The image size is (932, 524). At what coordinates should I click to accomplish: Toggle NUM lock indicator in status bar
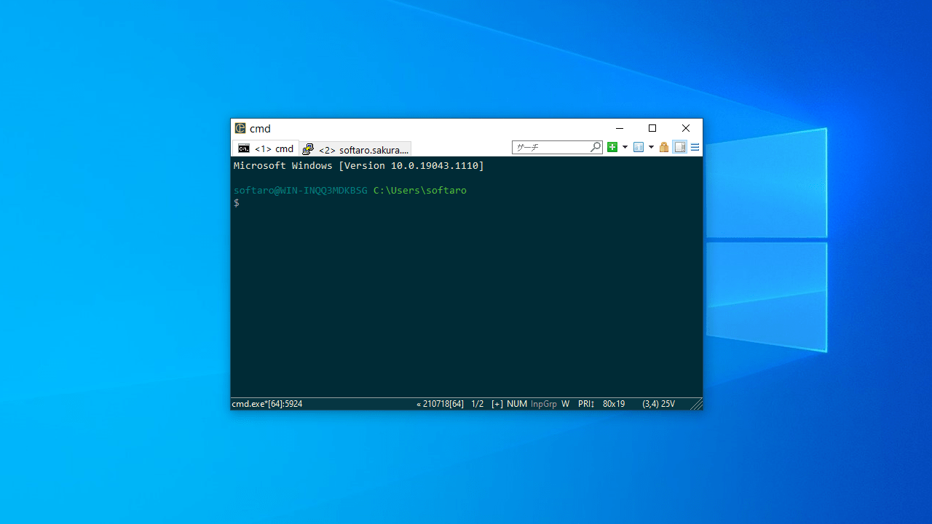point(517,404)
